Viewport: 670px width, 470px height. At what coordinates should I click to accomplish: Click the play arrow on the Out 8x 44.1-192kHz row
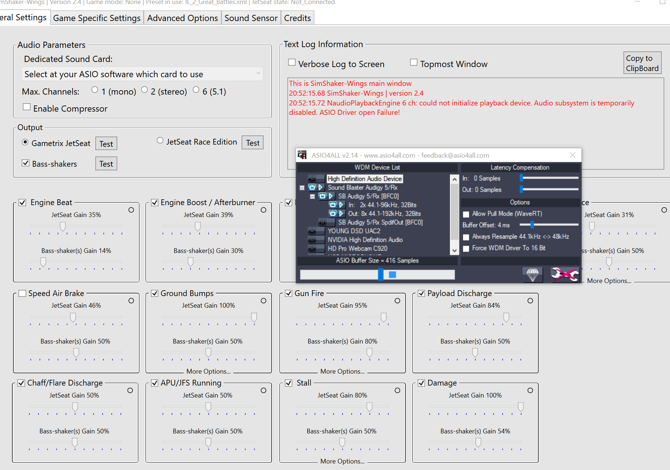point(341,213)
